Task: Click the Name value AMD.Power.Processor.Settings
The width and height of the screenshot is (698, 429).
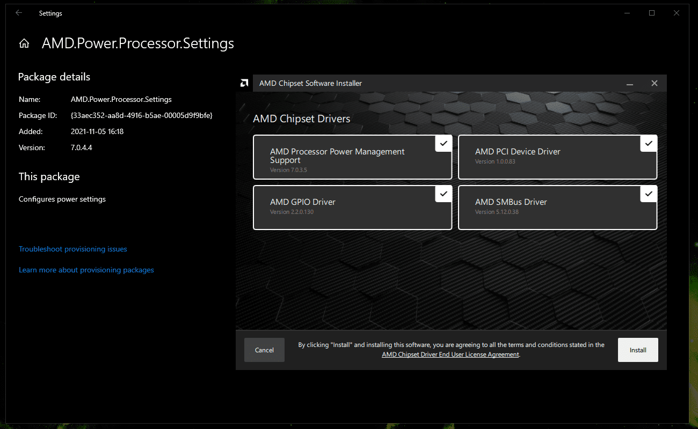Action: pos(121,99)
